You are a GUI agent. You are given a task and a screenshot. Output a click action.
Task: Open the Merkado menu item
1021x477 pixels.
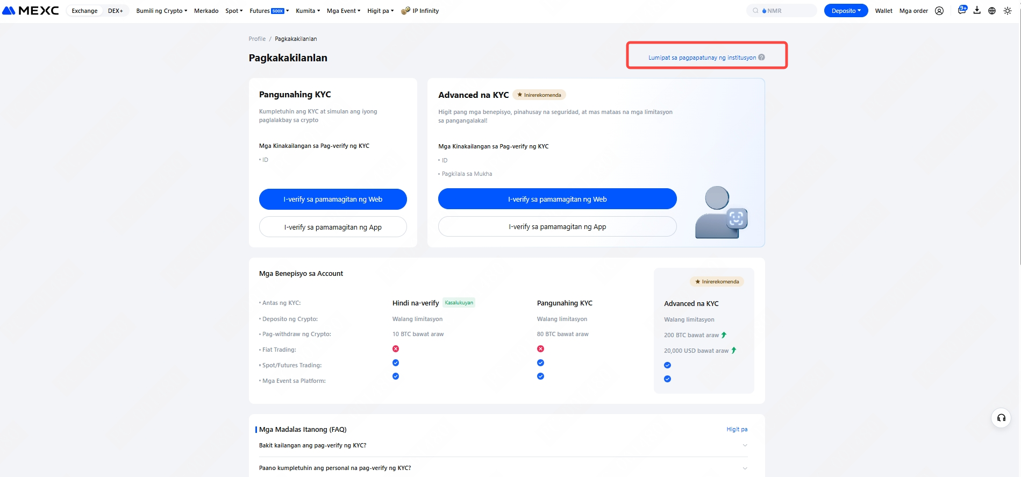[206, 11]
